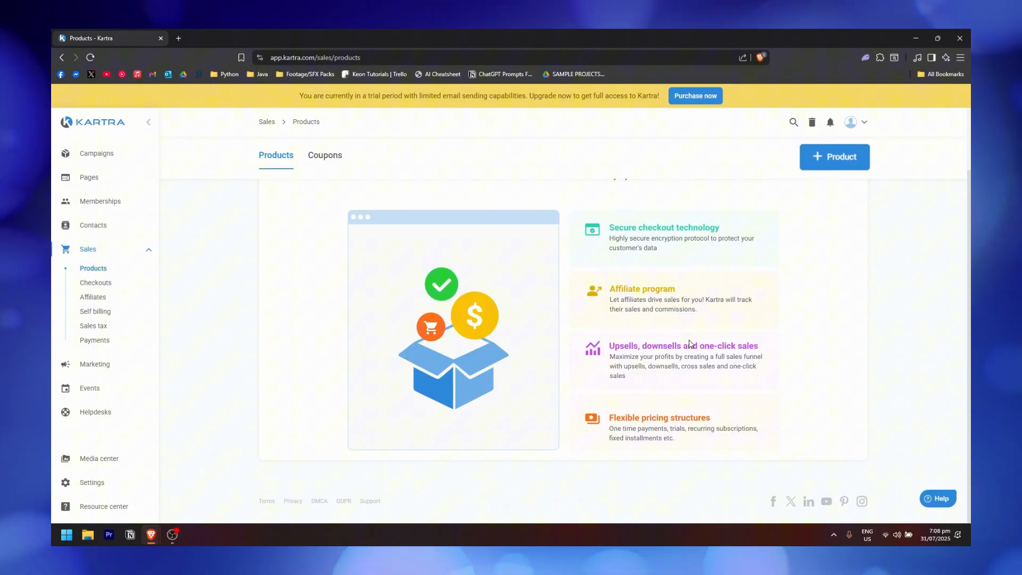Screen dimensions: 1022x575
Task: Collapse the Kartra sidebar
Action: pos(149,122)
